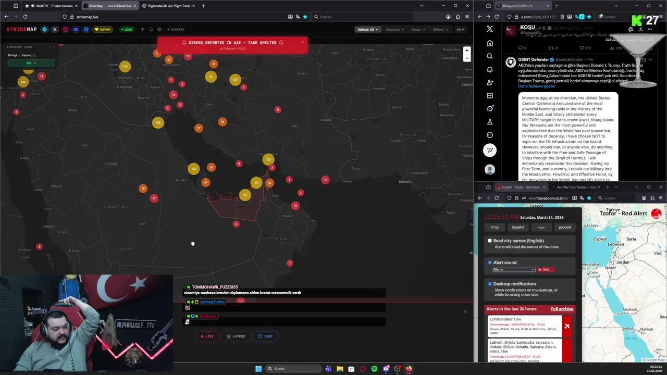The image size is (667, 375).
Task: Open the Strikes: All dropdown
Action: click(367, 29)
